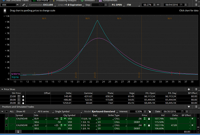Open the P/L OPEN plot selector
200x135 pixels.
pos(117,5)
